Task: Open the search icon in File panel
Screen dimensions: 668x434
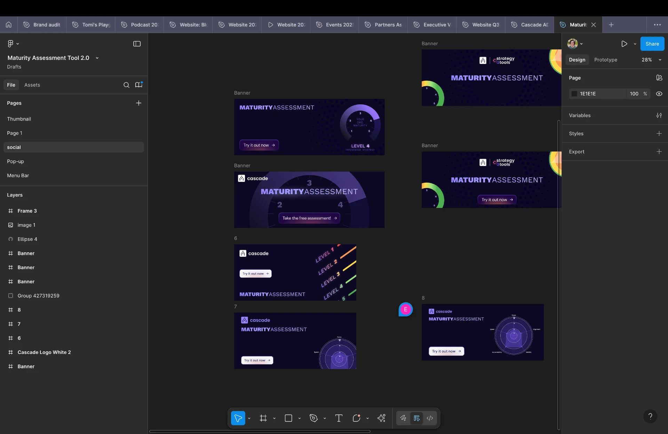Action: (126, 85)
